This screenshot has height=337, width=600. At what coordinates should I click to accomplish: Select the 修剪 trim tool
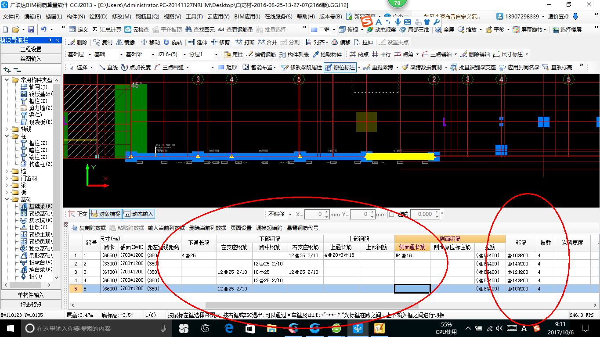pos(220,43)
